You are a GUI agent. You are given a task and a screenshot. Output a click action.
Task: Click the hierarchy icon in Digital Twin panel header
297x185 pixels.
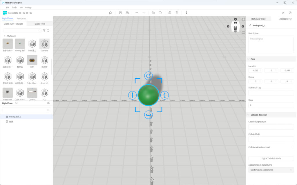49,103
